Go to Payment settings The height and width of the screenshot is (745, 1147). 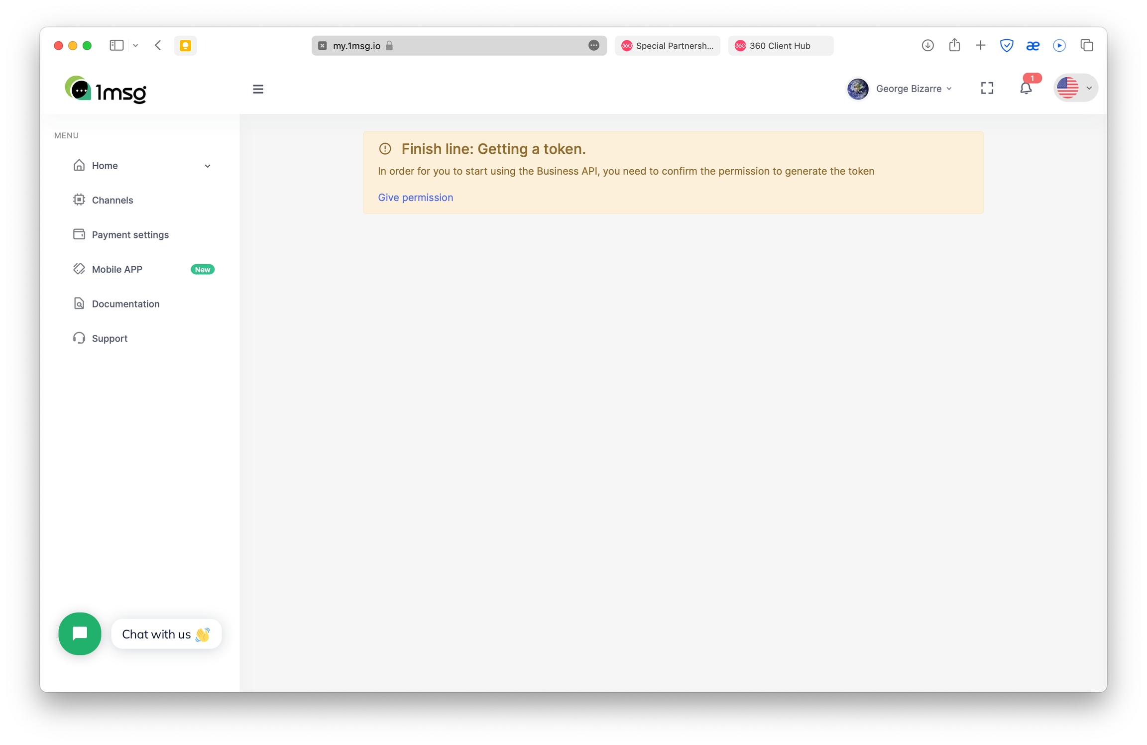(130, 234)
